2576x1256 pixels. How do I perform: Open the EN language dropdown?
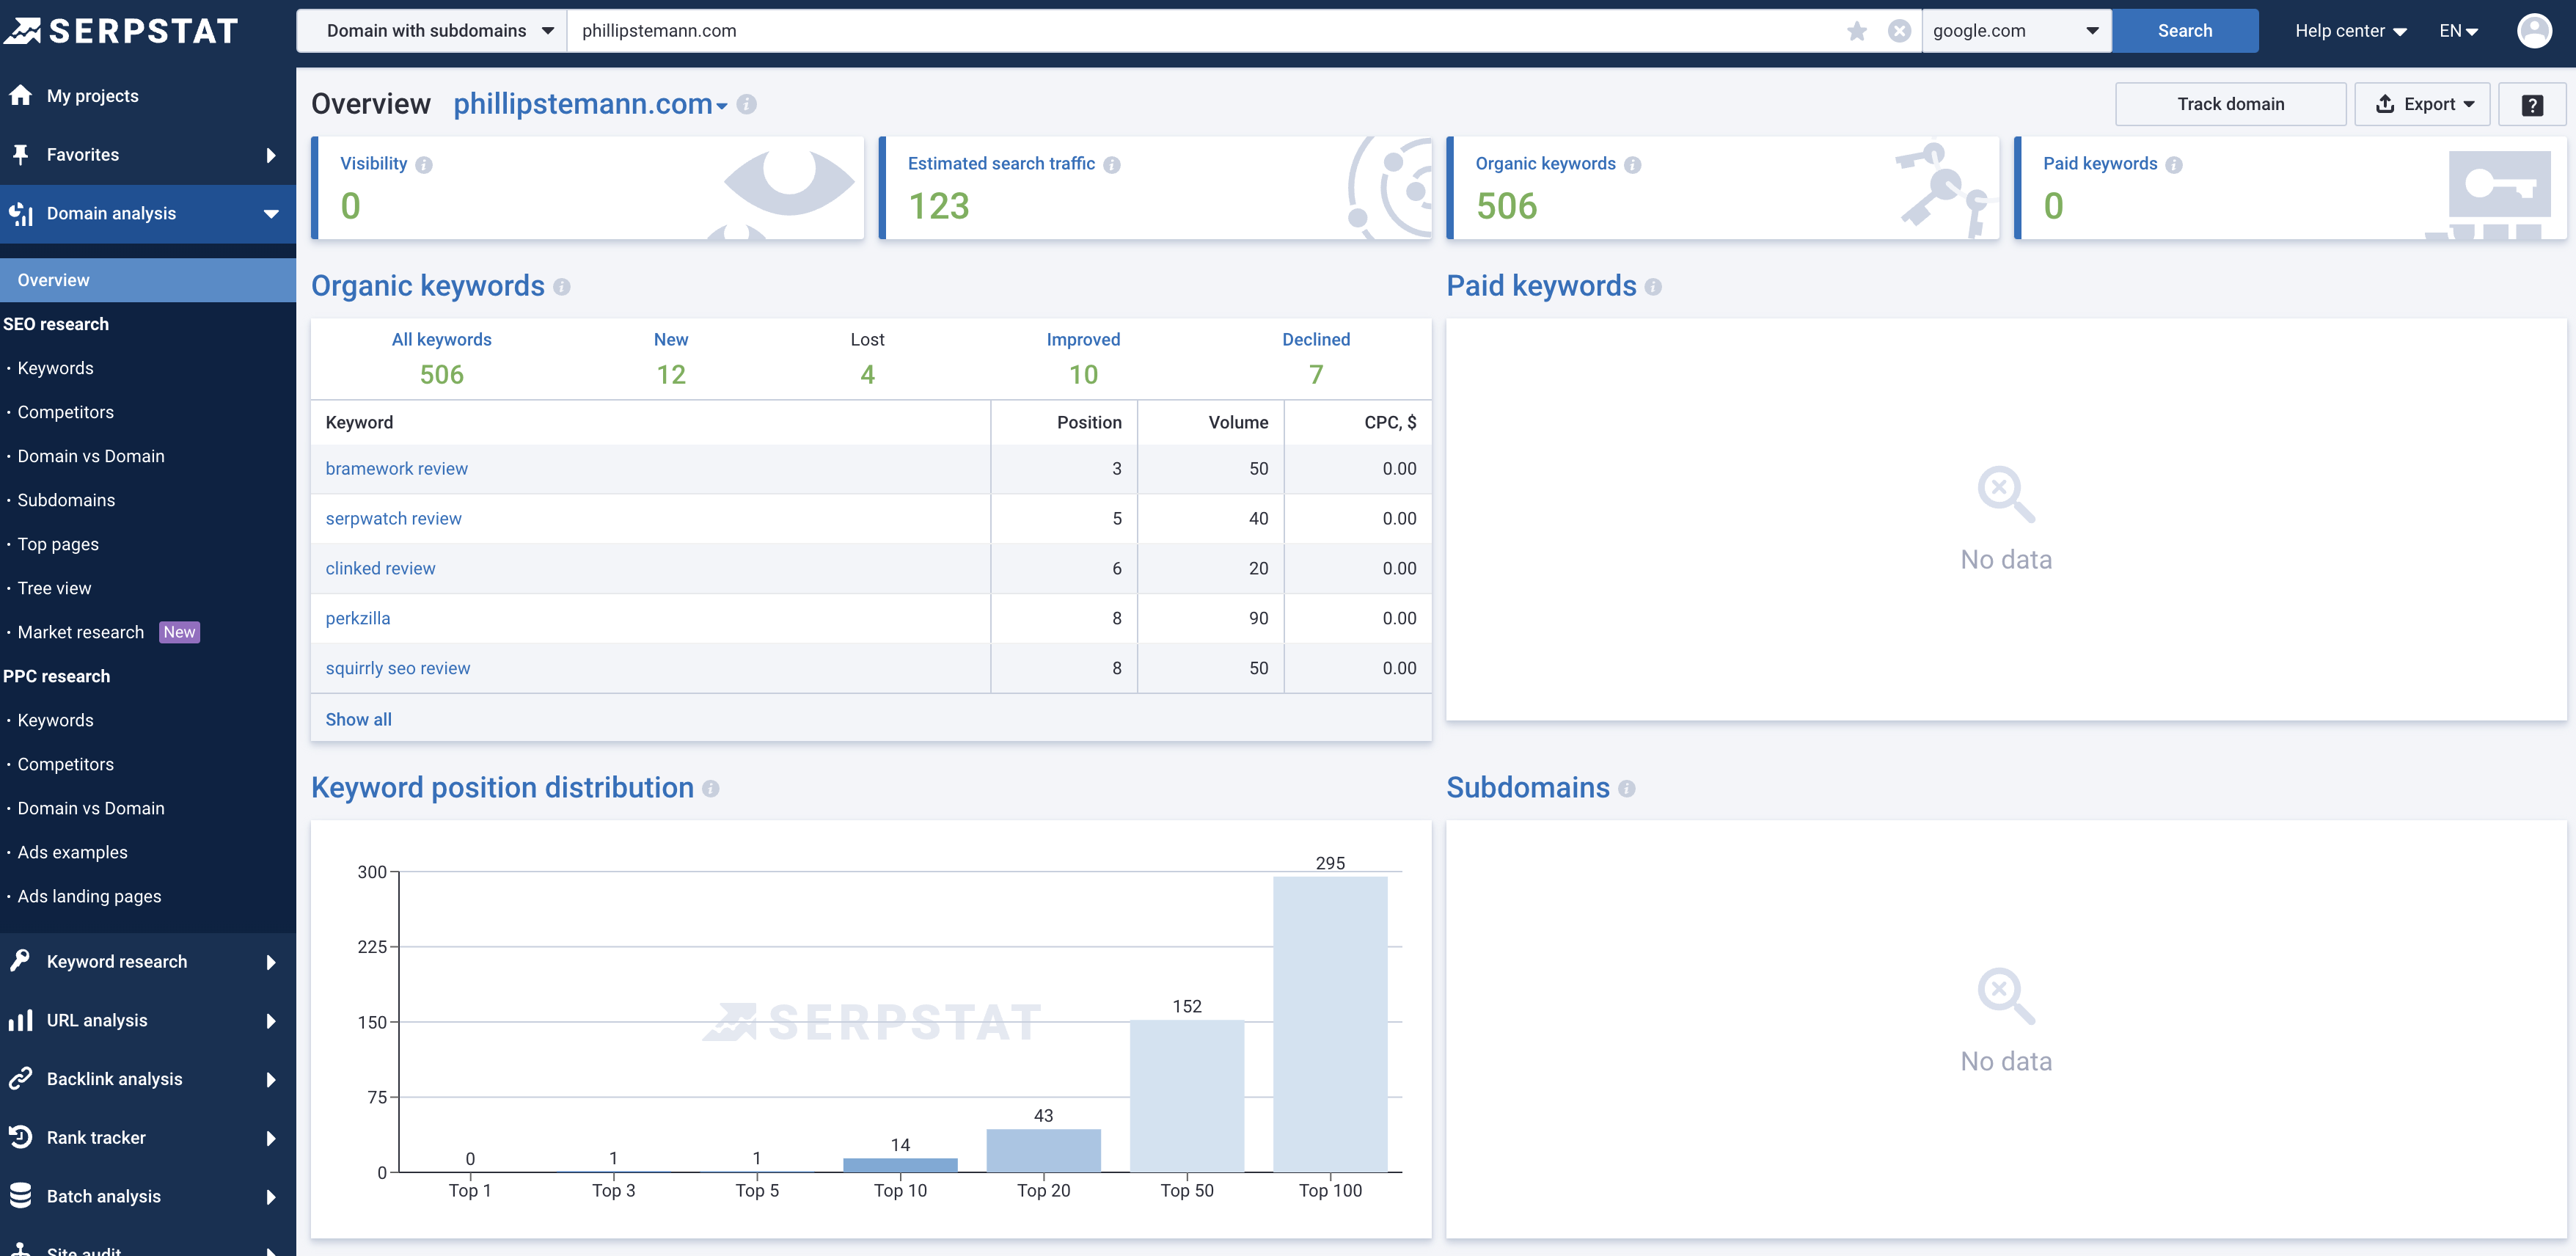click(x=2459, y=31)
